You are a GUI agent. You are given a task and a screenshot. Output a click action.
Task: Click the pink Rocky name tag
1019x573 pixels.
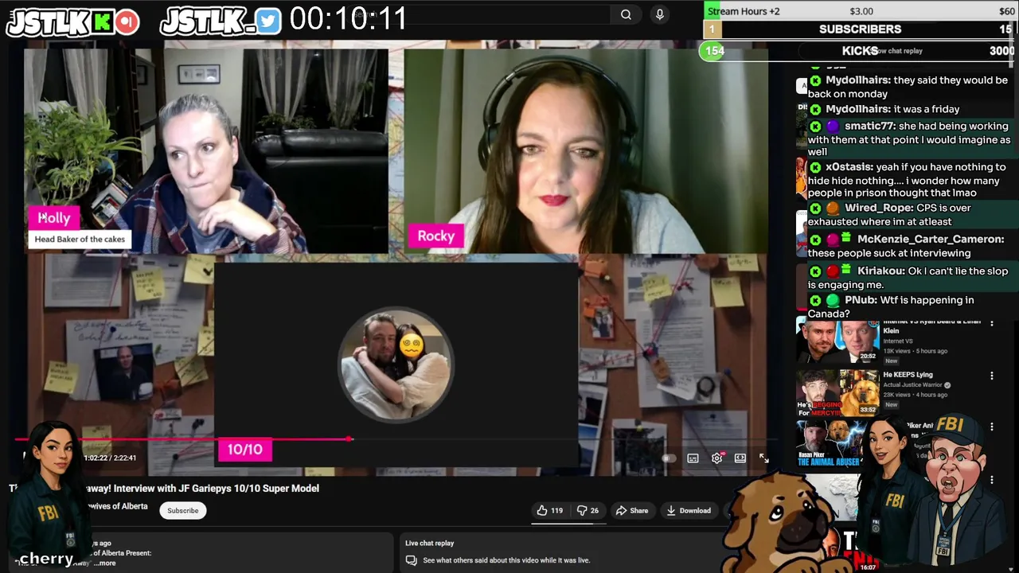point(436,236)
